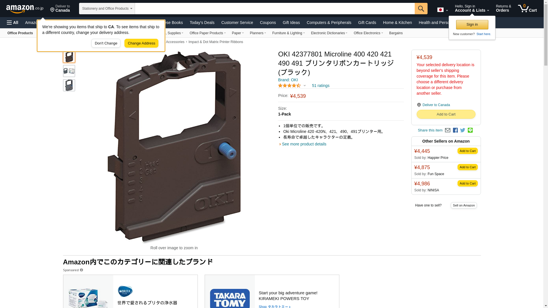The image size is (548, 308).
Task: Click the Change Address button
Action: click(141, 43)
